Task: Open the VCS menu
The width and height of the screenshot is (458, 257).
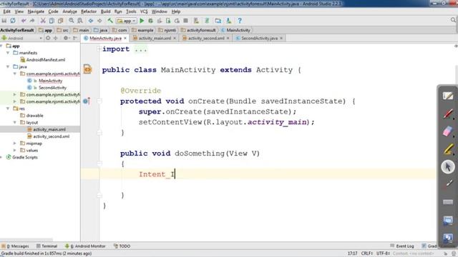Action: 144,11
